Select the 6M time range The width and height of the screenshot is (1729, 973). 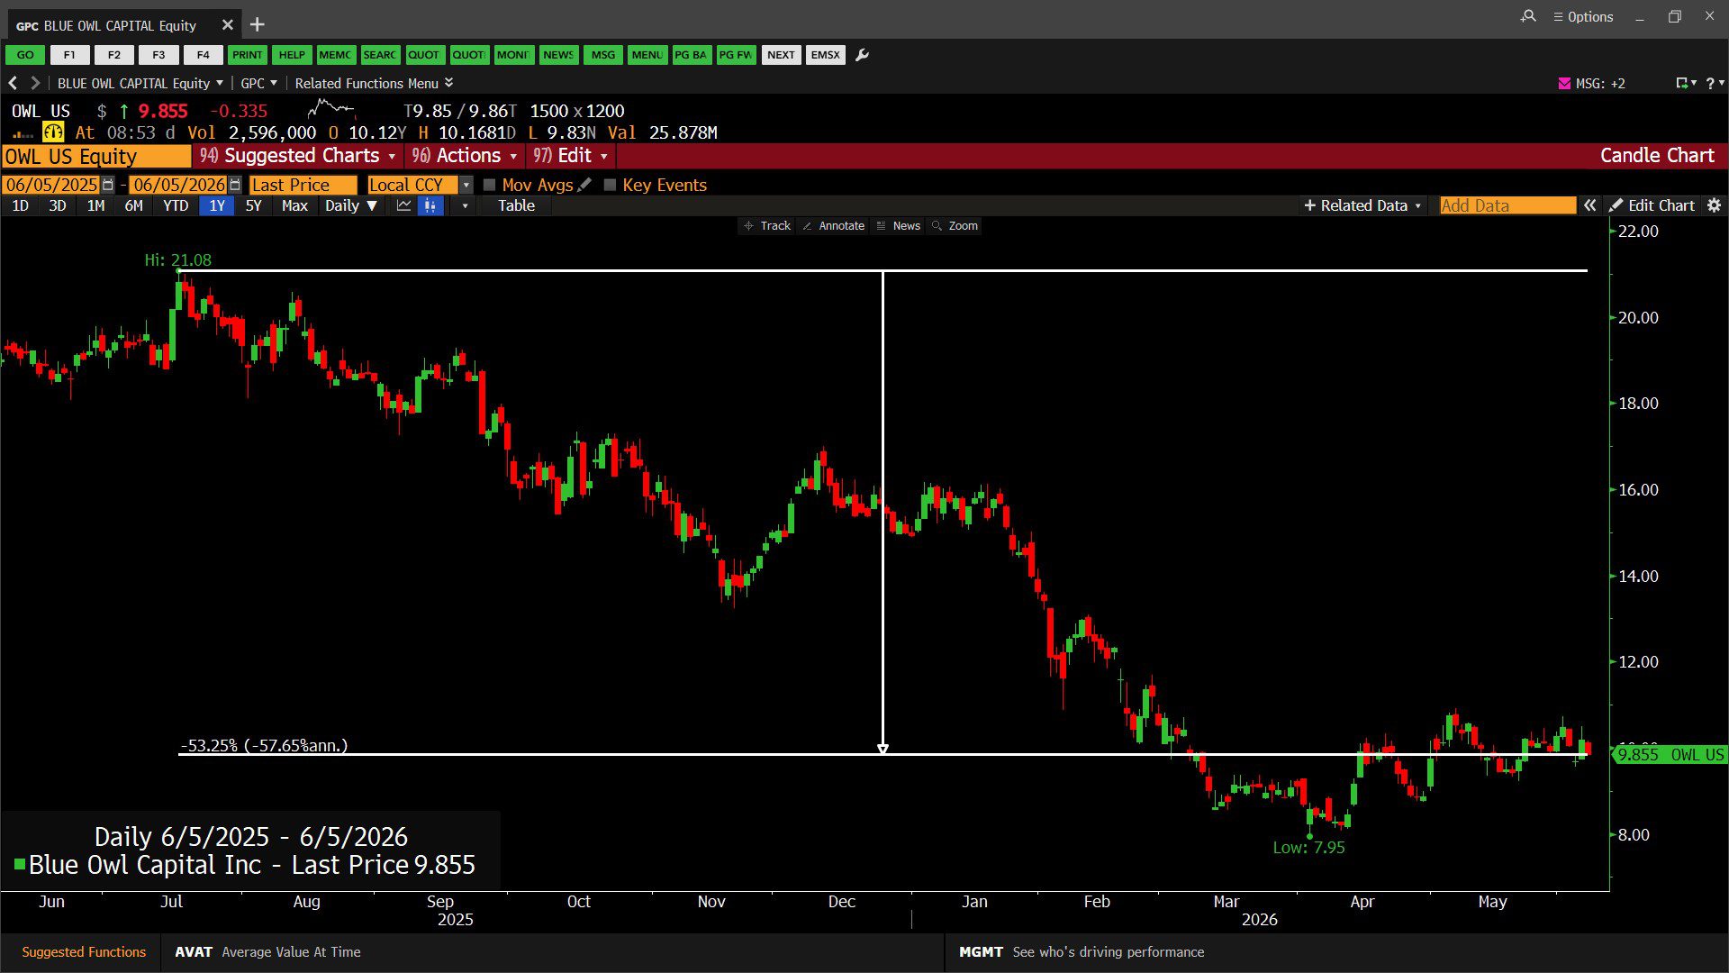click(x=133, y=205)
